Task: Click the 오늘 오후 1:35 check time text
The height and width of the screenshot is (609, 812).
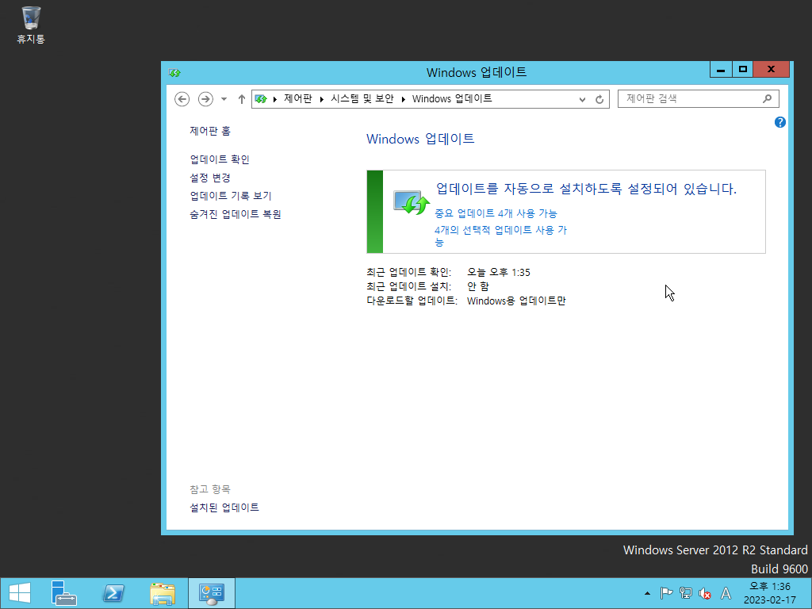Action: point(499,273)
